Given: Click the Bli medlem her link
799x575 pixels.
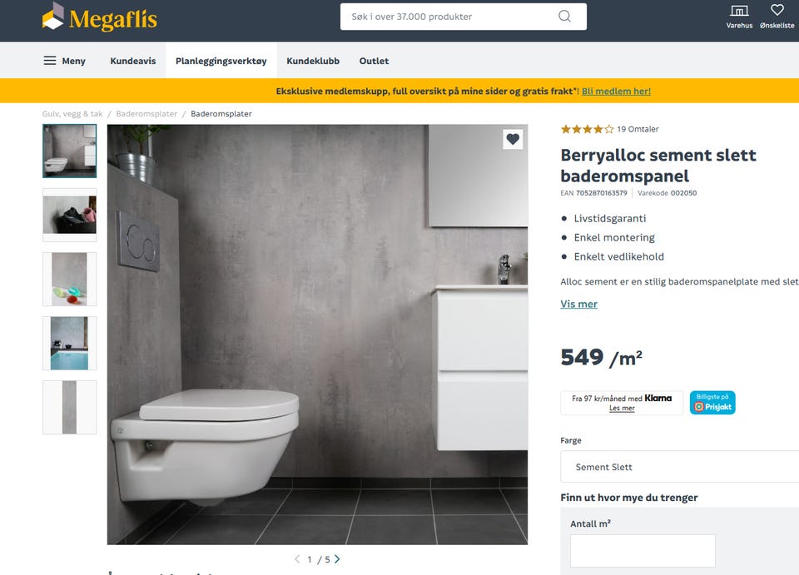Looking at the screenshot, I should click(x=616, y=92).
